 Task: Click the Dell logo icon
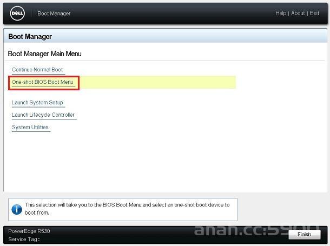click(17, 13)
